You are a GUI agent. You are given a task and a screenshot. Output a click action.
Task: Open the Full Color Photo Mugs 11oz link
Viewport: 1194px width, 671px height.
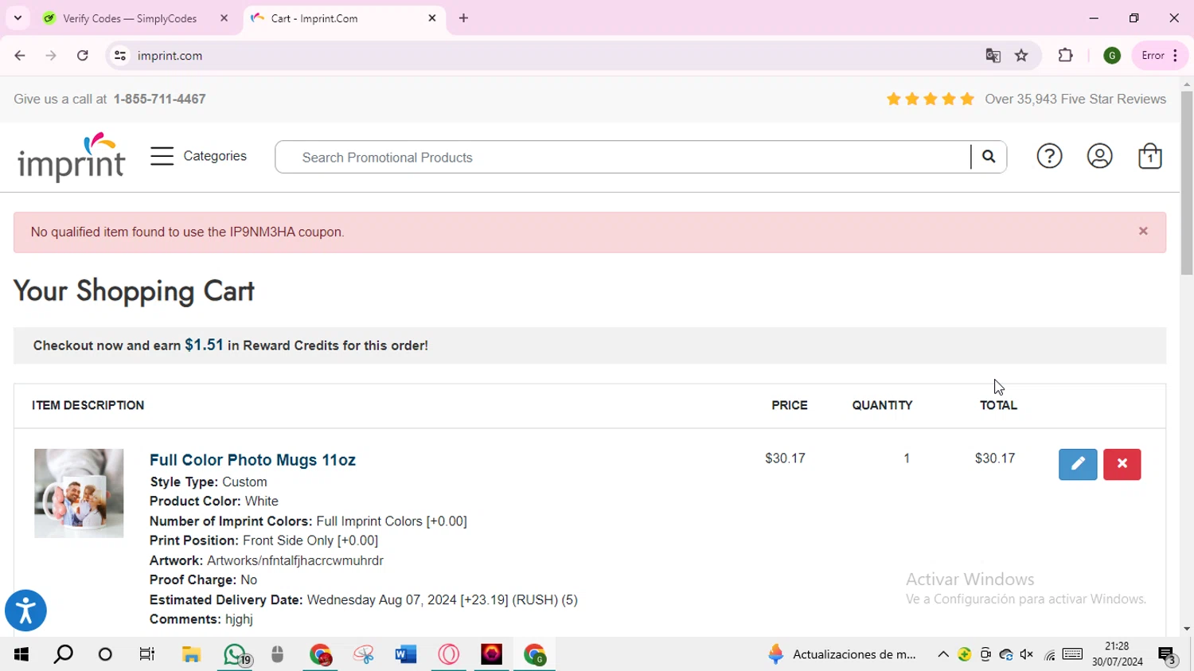pos(252,460)
